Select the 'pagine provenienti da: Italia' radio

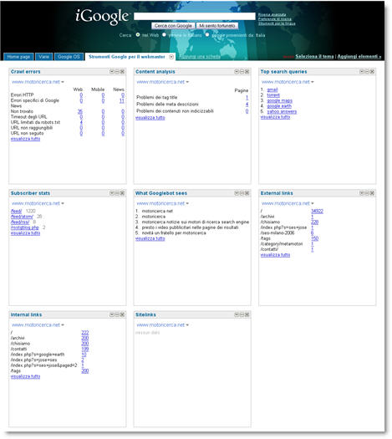[x=207, y=35]
